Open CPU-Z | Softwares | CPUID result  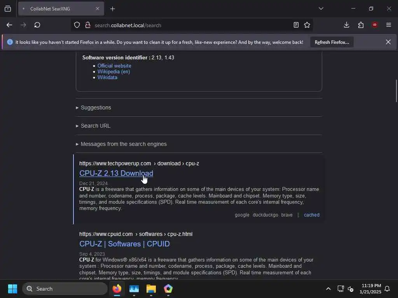pos(124,244)
